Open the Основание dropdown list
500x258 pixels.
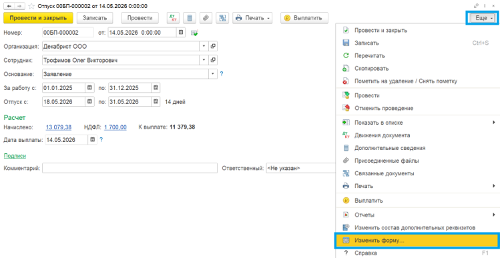(x=213, y=74)
